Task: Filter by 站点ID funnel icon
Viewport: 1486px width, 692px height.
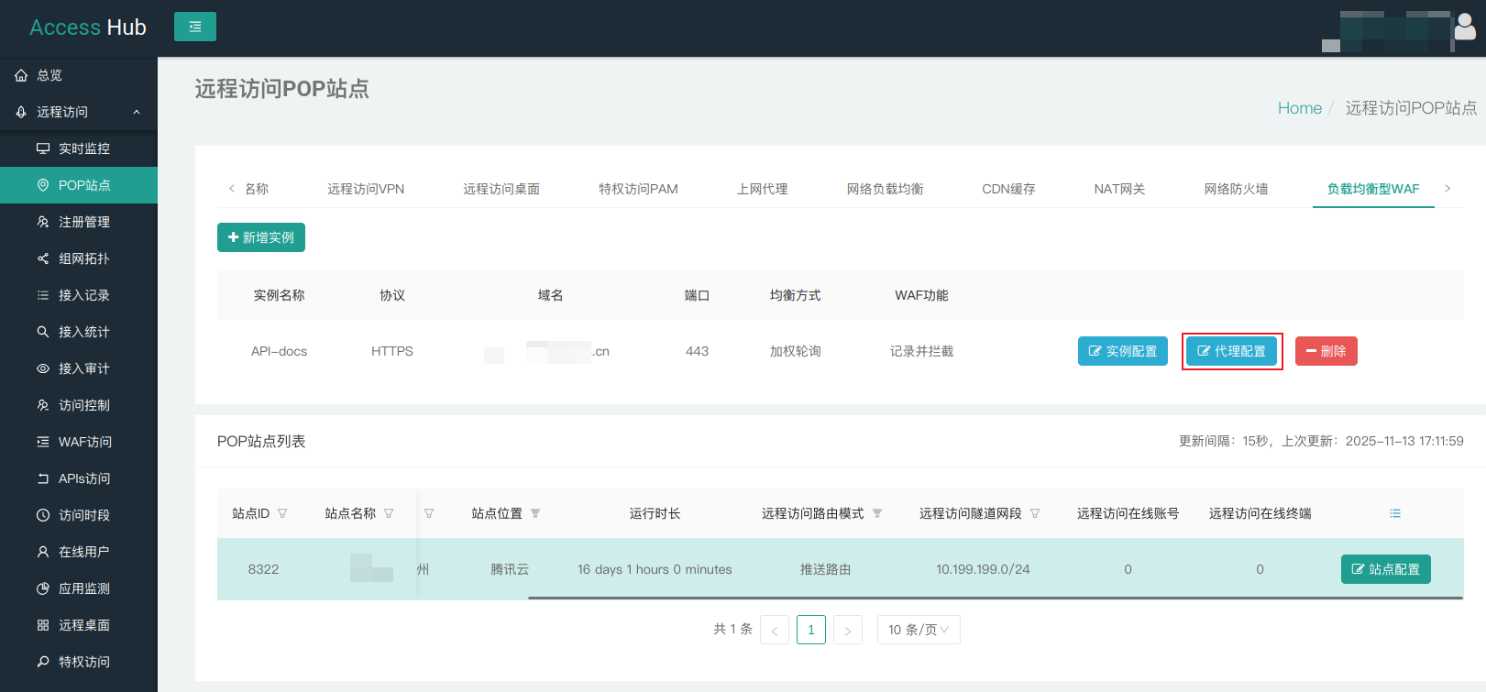Action: pos(282,513)
